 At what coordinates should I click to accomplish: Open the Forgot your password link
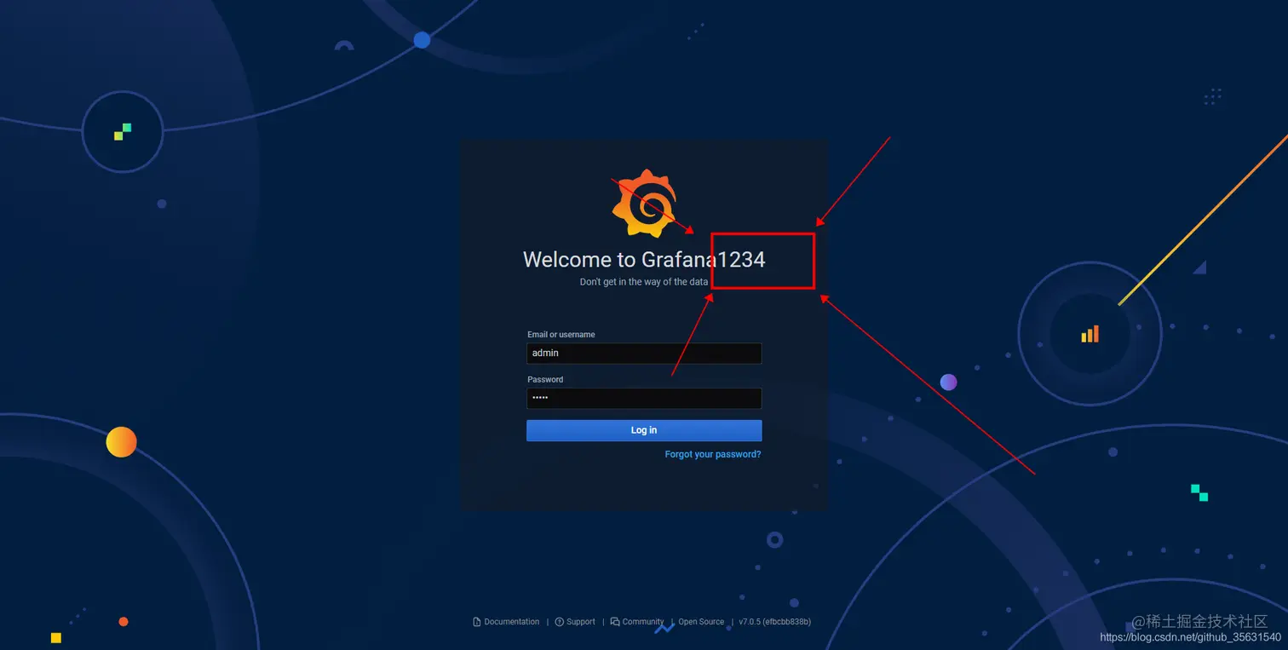[713, 454]
